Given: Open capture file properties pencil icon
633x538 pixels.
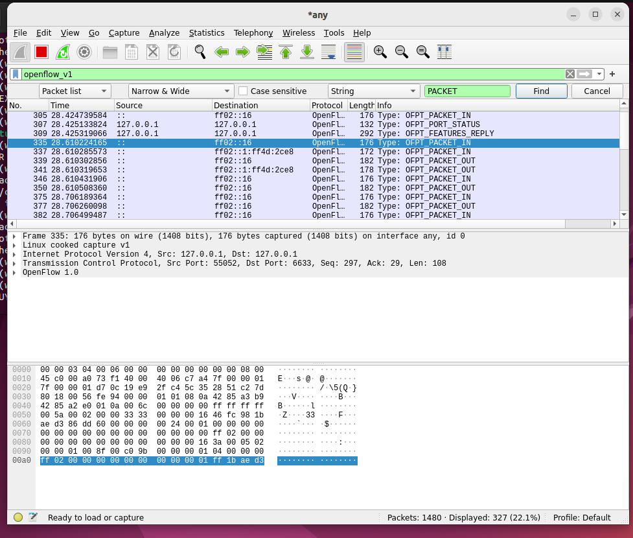Looking at the screenshot, I should pyautogui.click(x=33, y=517).
